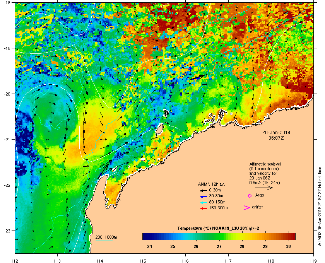Pick the orange 29°C colorbar section
325x263 pixels.
[x=265, y=236]
